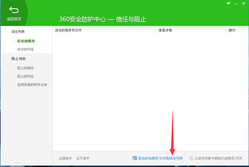This screenshot has height=167, width=249.
Task: Click 全部选中 to select all items
Action: [x=65, y=158]
